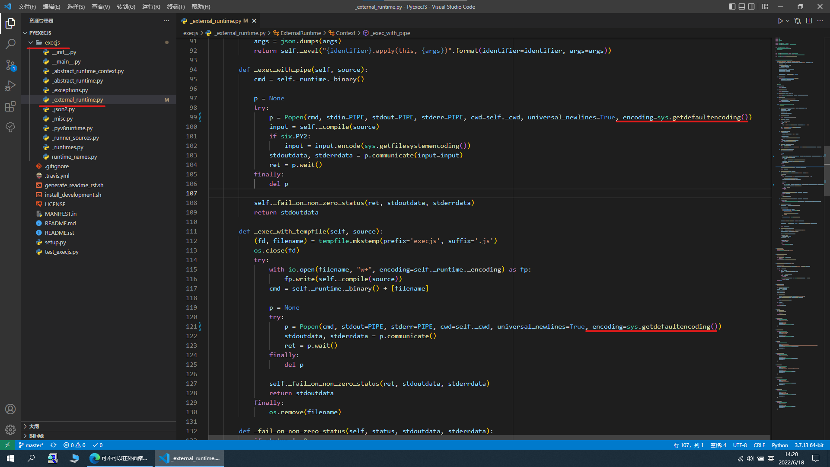Image resolution: width=830 pixels, height=467 pixels.
Task: Open the 帮助(H) menu
Action: 201,6
